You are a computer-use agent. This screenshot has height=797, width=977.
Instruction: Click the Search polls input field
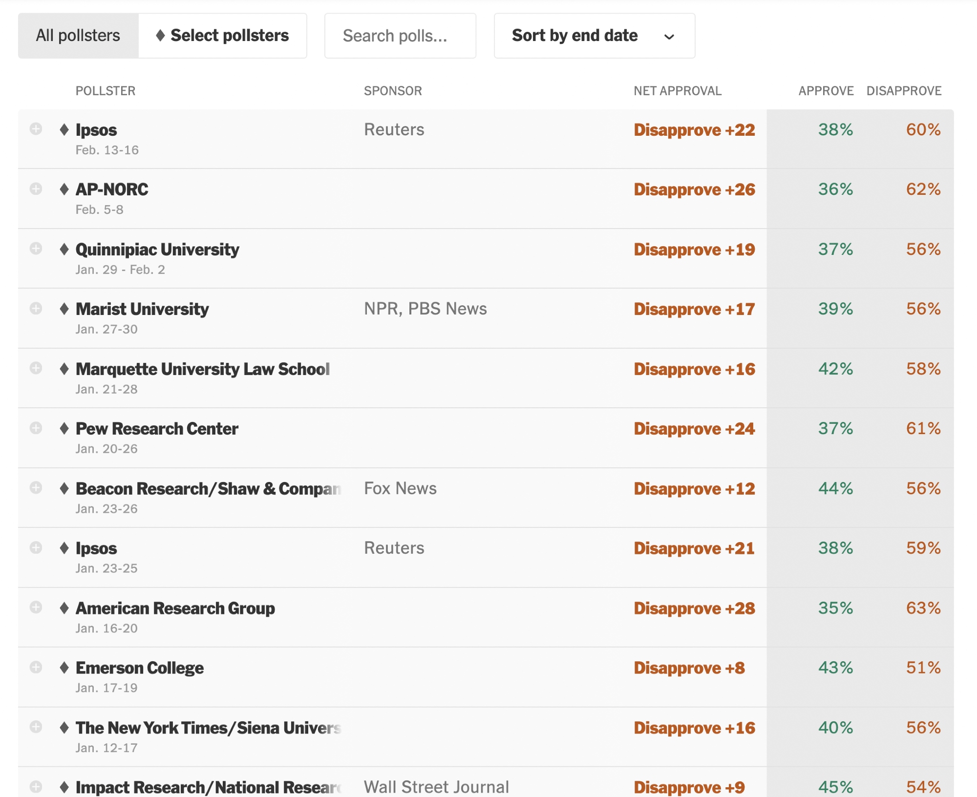pos(400,36)
